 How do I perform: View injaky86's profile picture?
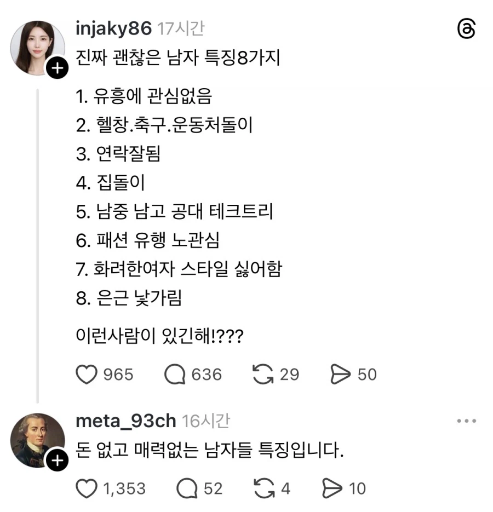coord(37,42)
